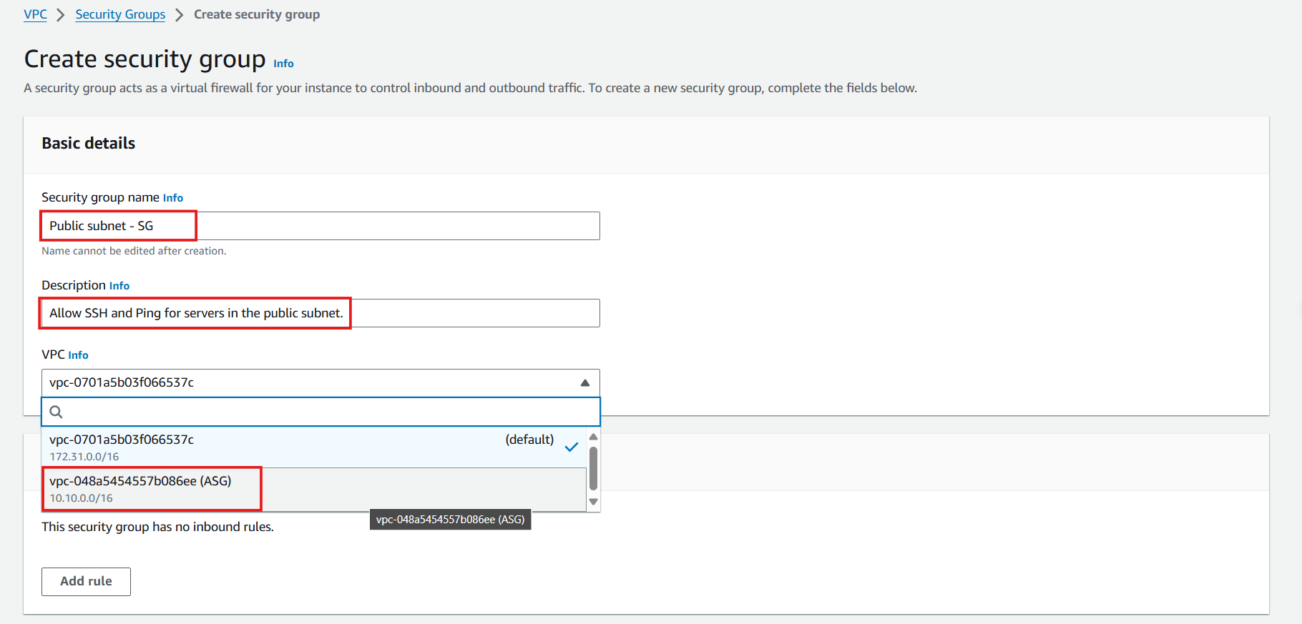Open the VPC breadcrumb link
Screen dimensions: 1302x624
point(35,14)
